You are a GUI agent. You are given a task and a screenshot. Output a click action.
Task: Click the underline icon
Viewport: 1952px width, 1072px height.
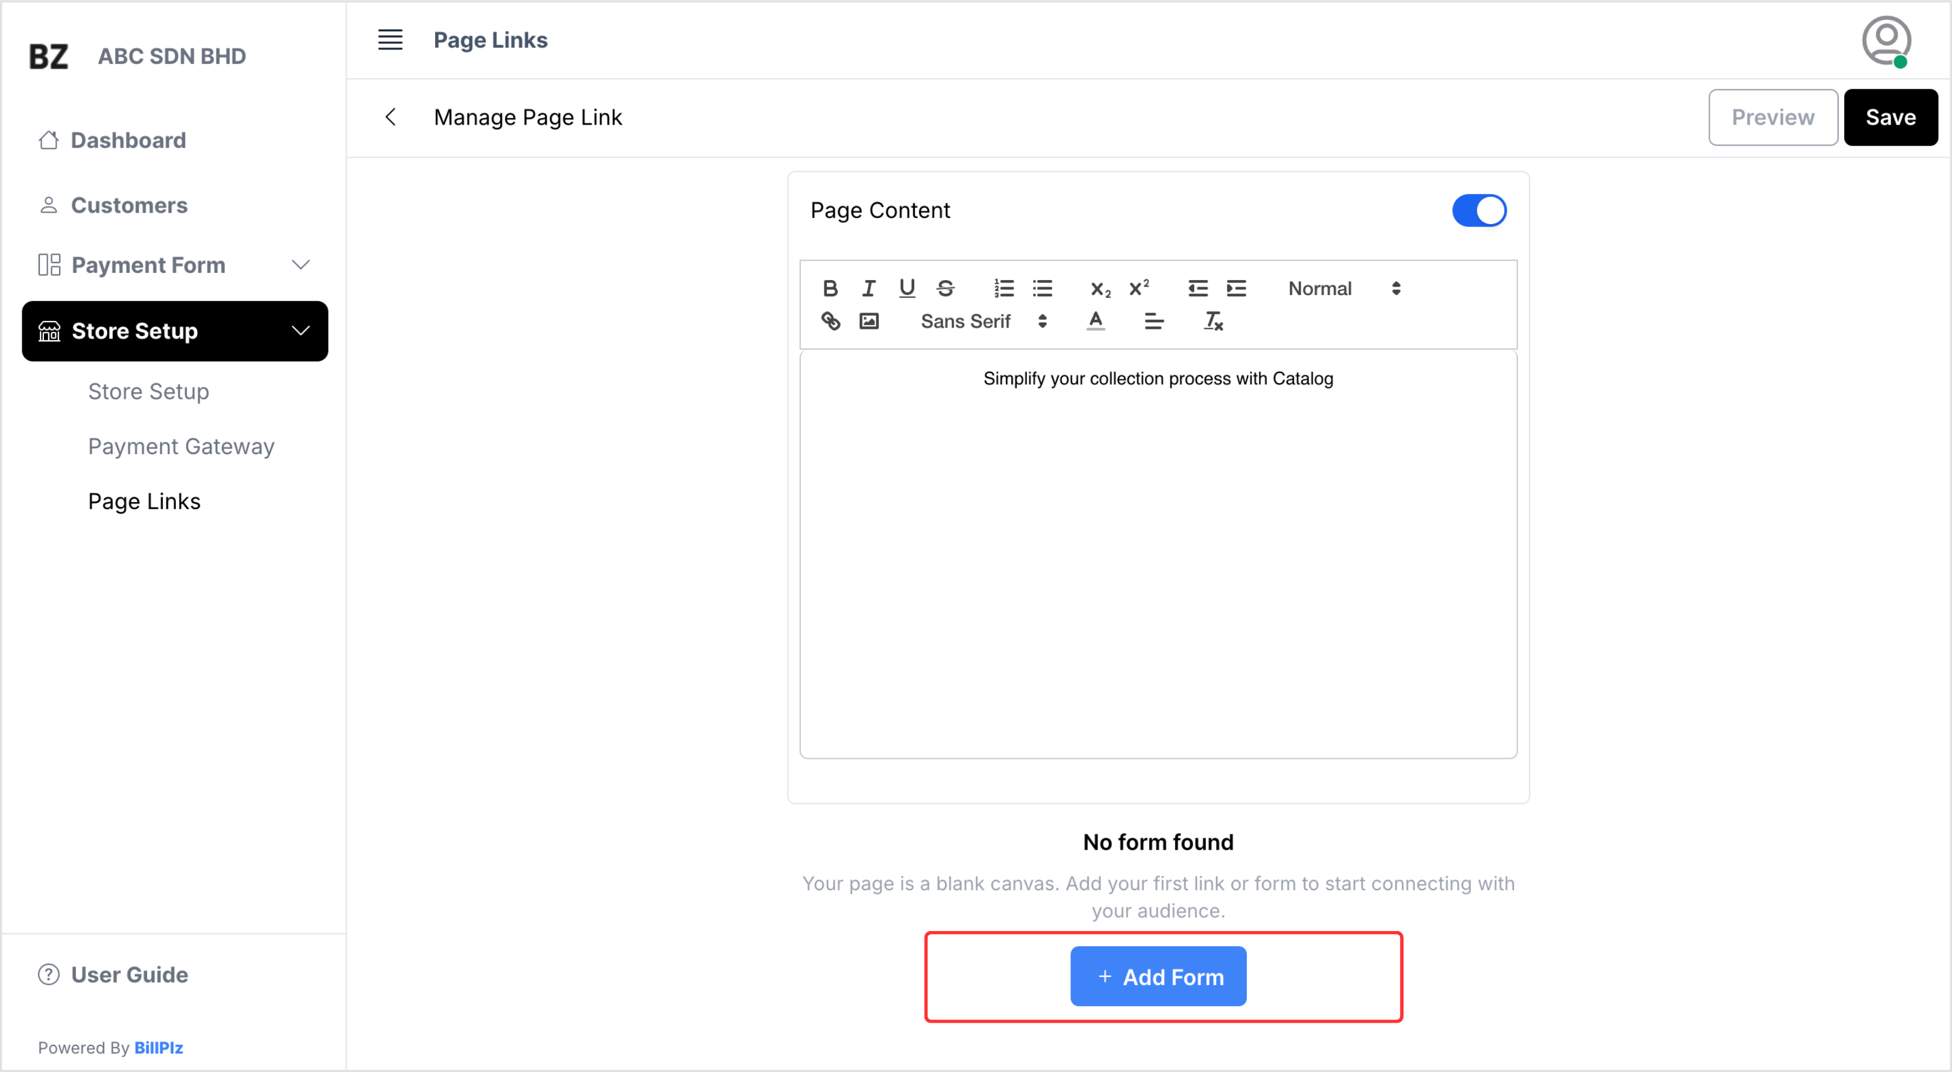(907, 288)
